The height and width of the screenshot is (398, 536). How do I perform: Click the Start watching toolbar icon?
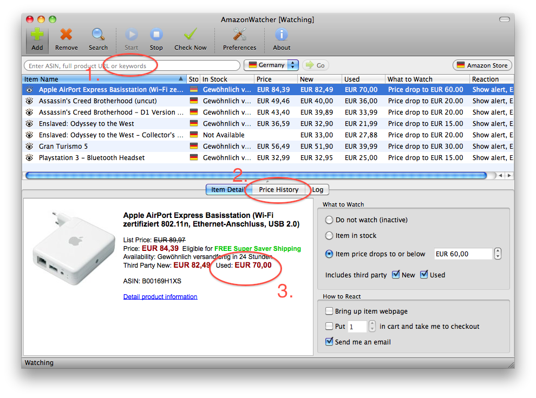coord(131,39)
